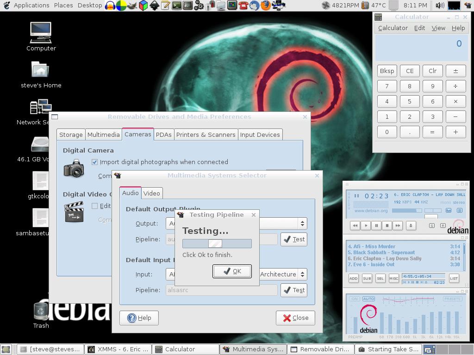Toggle XMMS equalizer window button
Screen dimensions: 474x355
(x=448, y=210)
